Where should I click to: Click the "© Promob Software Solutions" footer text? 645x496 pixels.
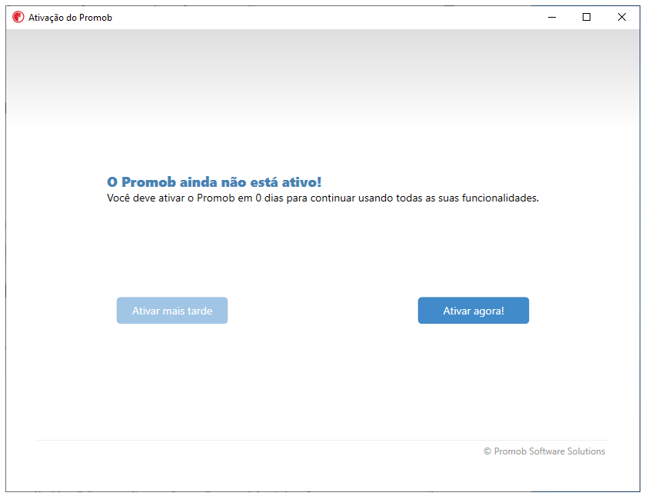544,451
